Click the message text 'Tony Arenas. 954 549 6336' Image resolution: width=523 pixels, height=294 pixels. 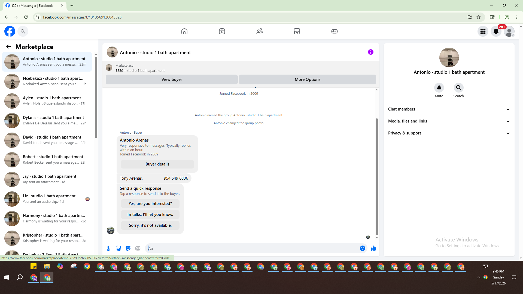154,178
